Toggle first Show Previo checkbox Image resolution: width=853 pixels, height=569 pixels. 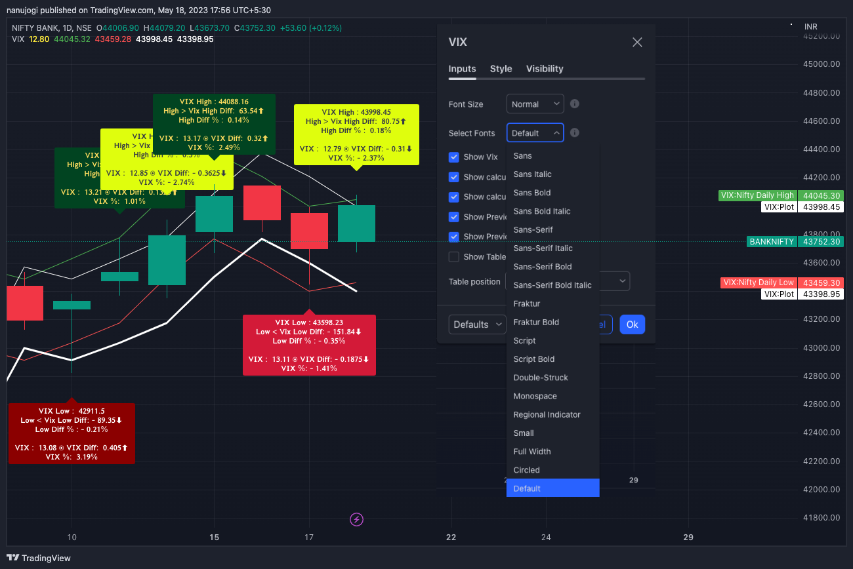click(453, 217)
